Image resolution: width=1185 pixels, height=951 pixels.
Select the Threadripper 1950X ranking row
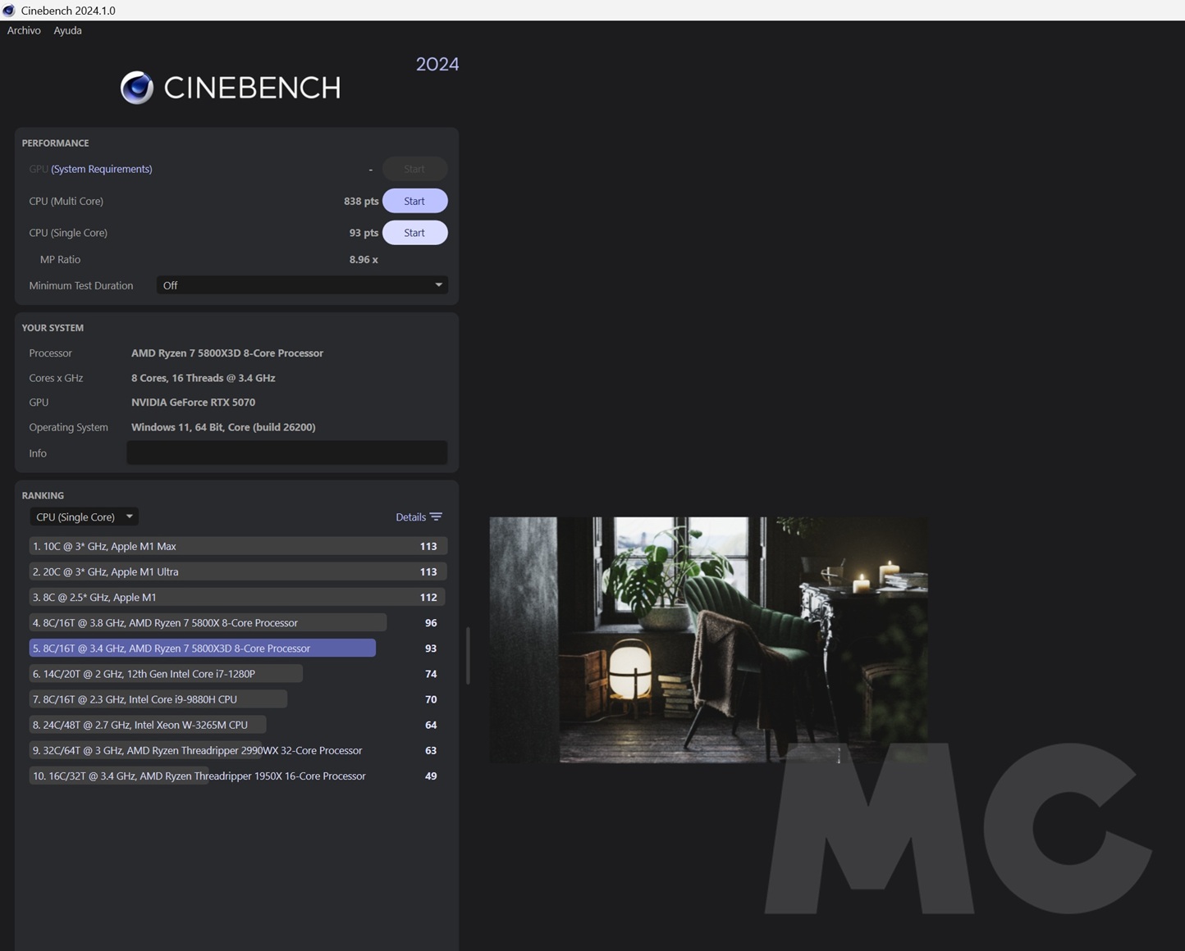[238, 776]
